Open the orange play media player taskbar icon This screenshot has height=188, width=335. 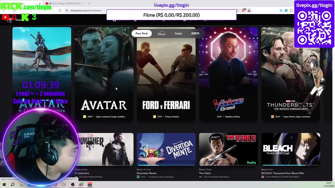click(x=64, y=185)
